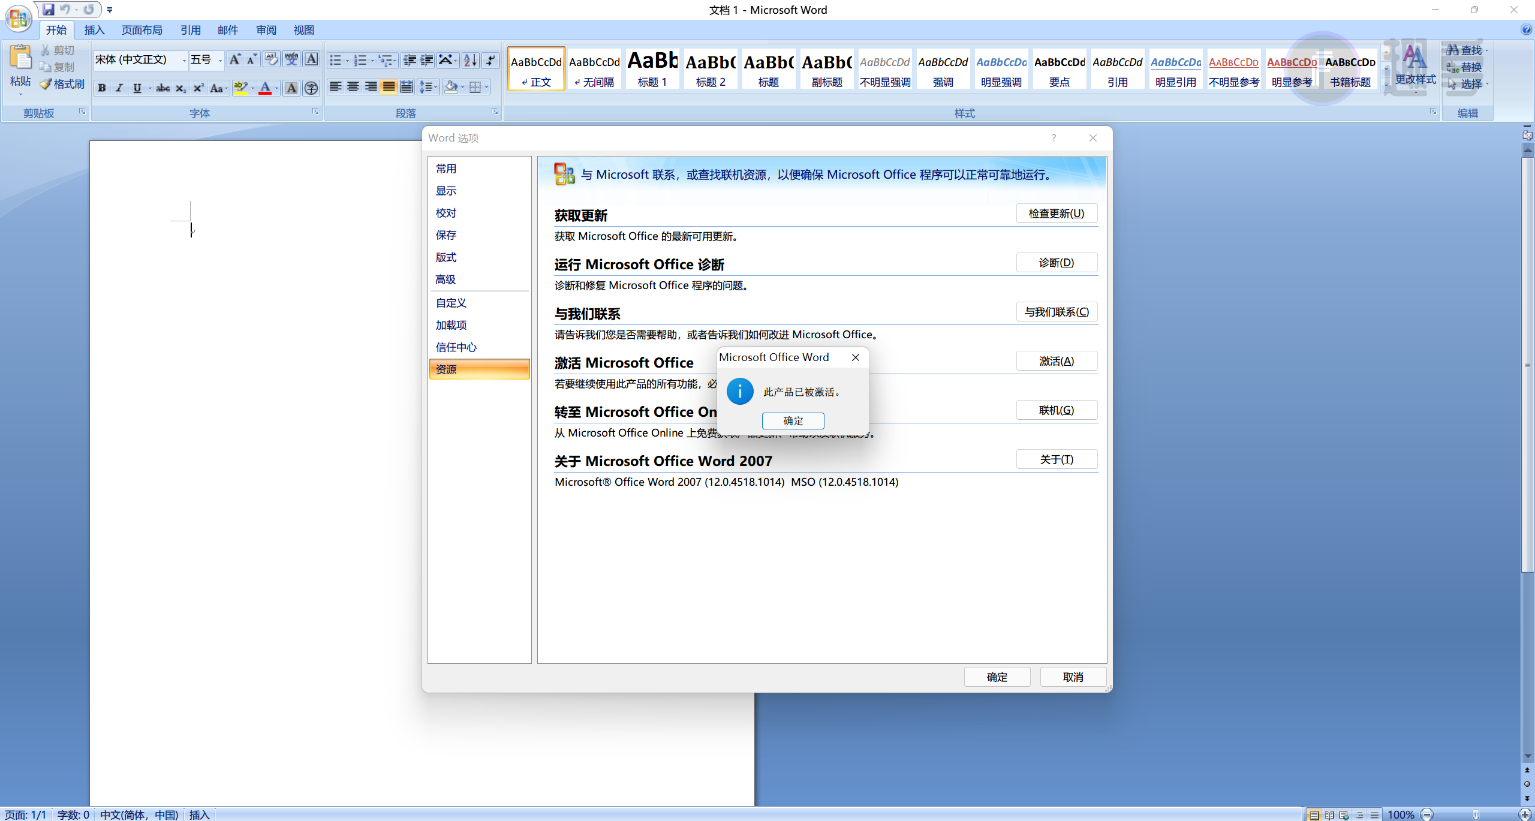Switch to the 邮件 ribbon tab
The height and width of the screenshot is (821, 1535).
click(x=228, y=30)
